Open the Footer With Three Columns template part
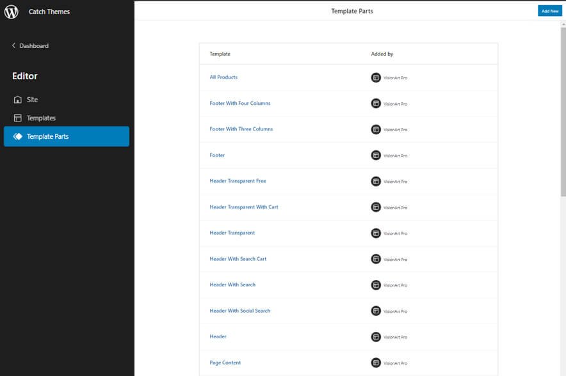This screenshot has width=566, height=376. [241, 129]
